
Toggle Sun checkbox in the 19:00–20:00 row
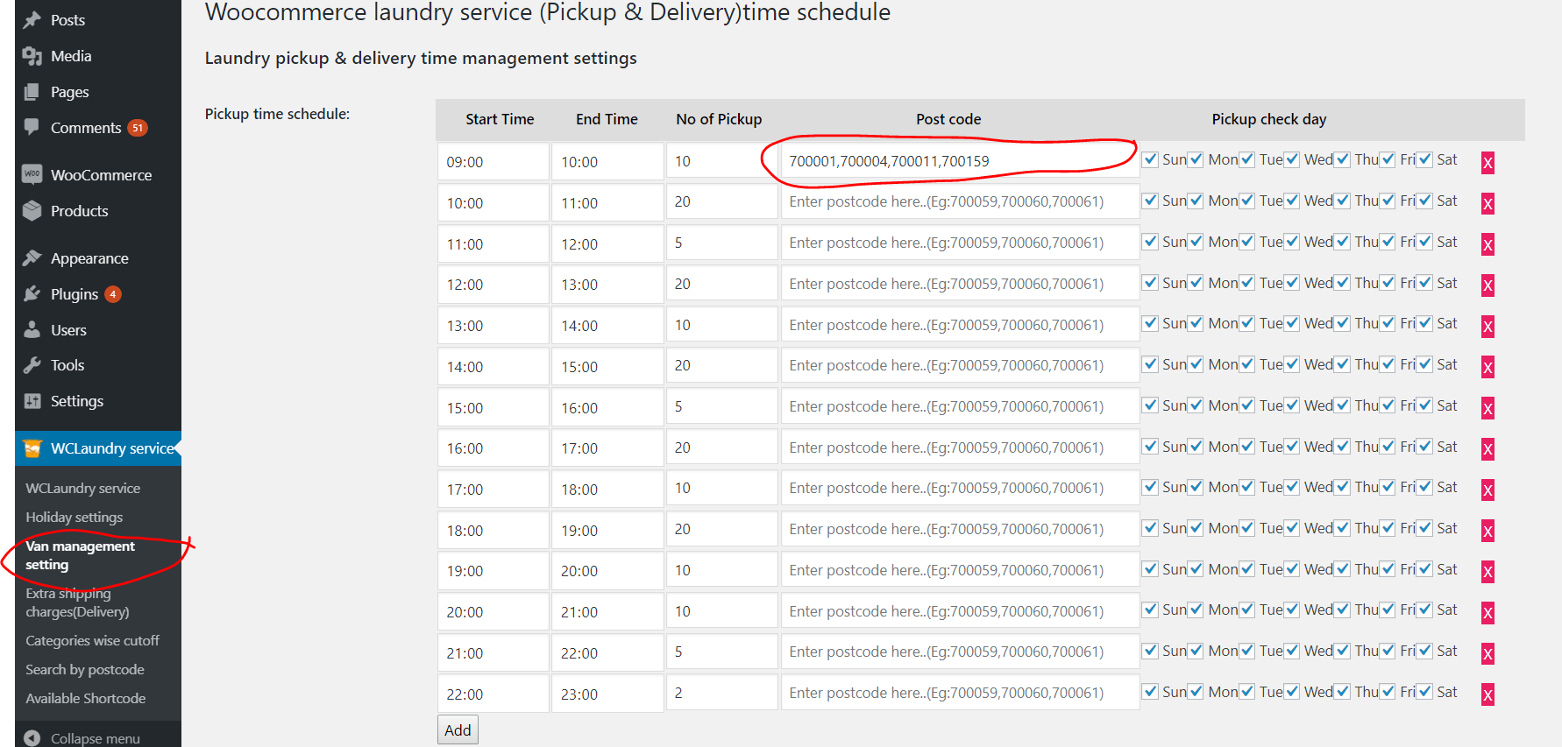(x=1150, y=569)
